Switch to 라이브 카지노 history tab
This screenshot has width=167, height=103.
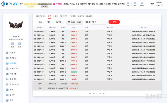[41, 16]
